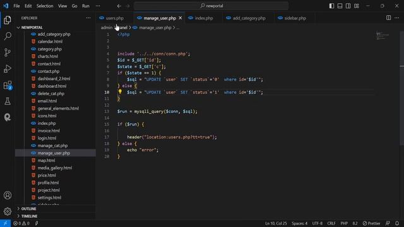This screenshot has width=404, height=227.
Task: Click the Go Forward arrow in title bar
Action: (x=128, y=6)
